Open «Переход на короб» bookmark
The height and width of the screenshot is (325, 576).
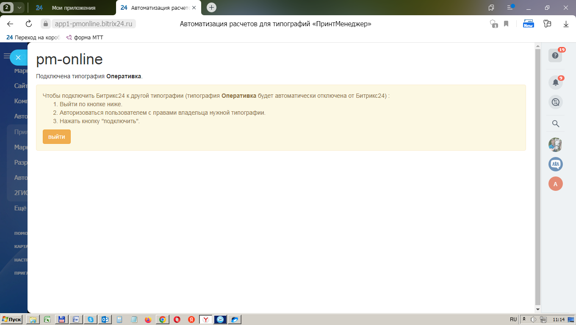[33, 37]
